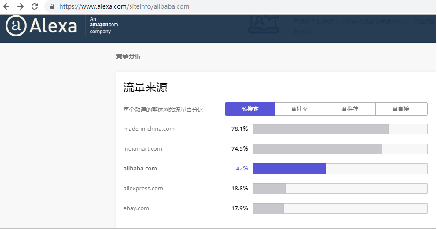The height and width of the screenshot is (229, 437).
Task: Select the alexa.com URL in the address bar
Action: point(124,6)
